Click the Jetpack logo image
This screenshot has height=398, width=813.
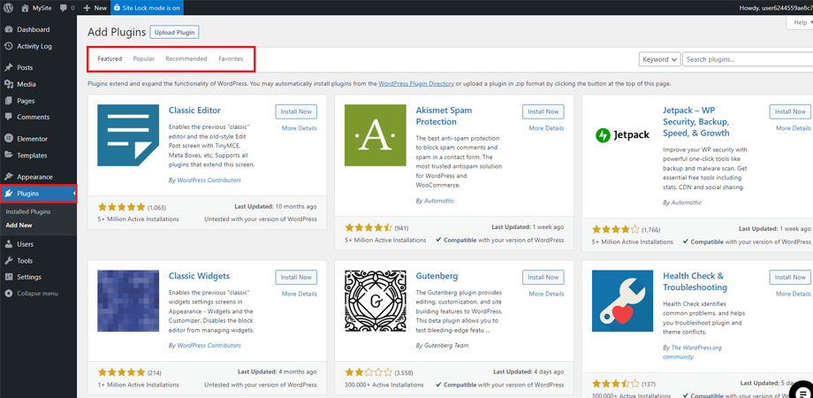(622, 135)
